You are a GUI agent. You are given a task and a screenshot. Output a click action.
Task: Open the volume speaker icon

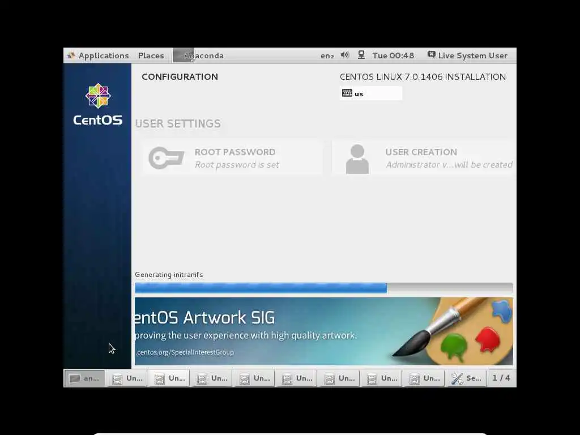pyautogui.click(x=345, y=55)
